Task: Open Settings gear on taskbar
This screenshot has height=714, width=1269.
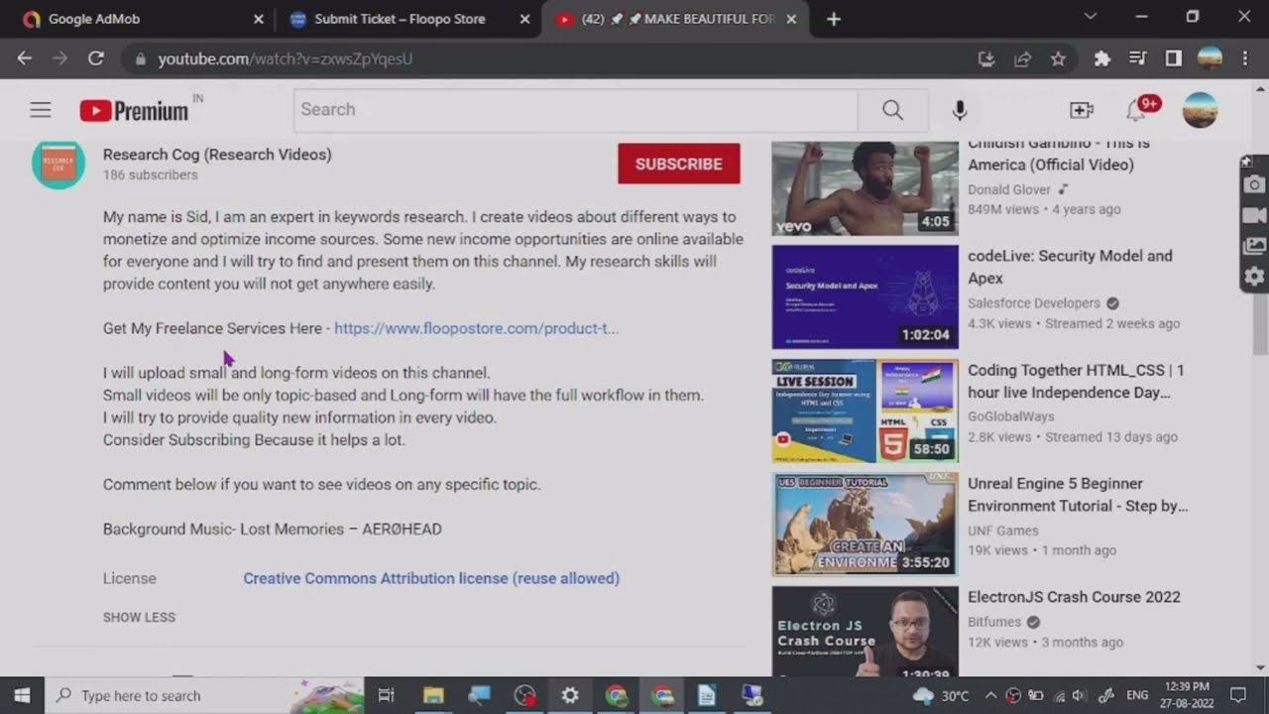Action: tap(570, 695)
